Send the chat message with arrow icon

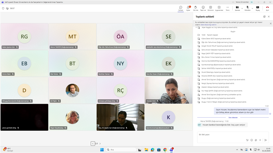pos(265,140)
